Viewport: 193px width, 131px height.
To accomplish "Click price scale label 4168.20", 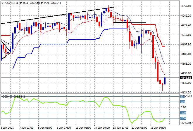I will coord(186,63).
